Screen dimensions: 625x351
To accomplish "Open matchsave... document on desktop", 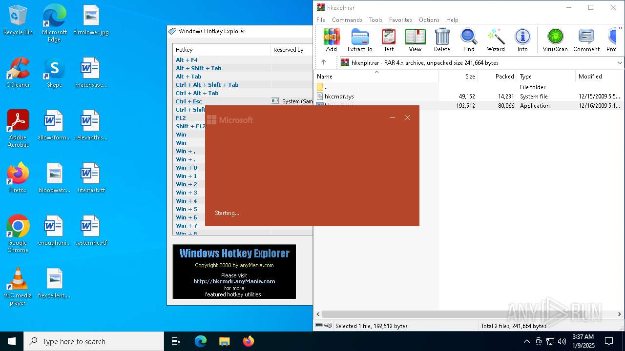I will [x=91, y=72].
